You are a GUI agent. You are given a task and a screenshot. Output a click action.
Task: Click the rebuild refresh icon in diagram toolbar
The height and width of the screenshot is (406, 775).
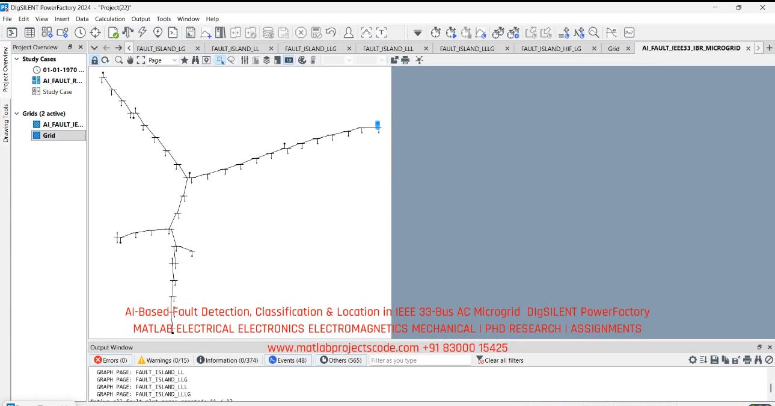105,60
